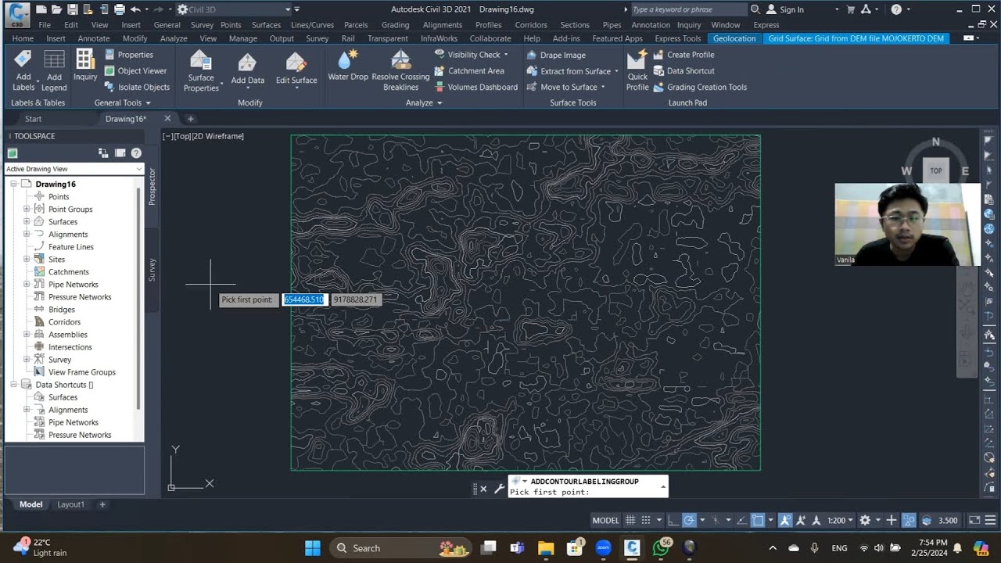Click the first point X coordinate field
This screenshot has width=1001, height=563.
point(303,299)
